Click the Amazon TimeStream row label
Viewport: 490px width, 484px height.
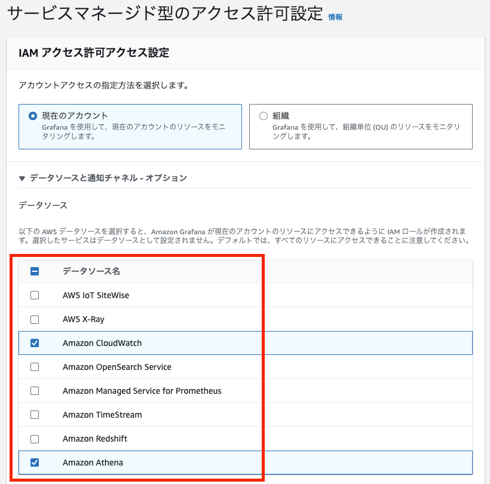(x=102, y=415)
